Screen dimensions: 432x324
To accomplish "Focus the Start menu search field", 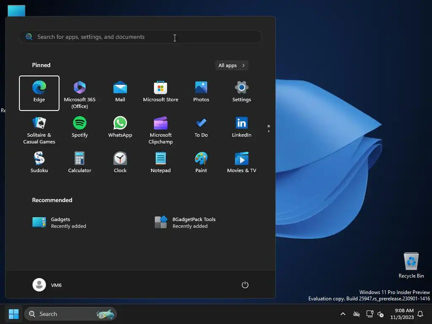I will [140, 37].
